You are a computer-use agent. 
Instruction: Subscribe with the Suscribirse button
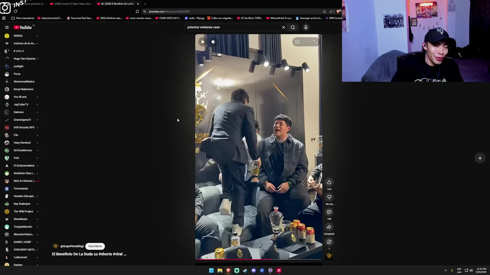(95, 246)
